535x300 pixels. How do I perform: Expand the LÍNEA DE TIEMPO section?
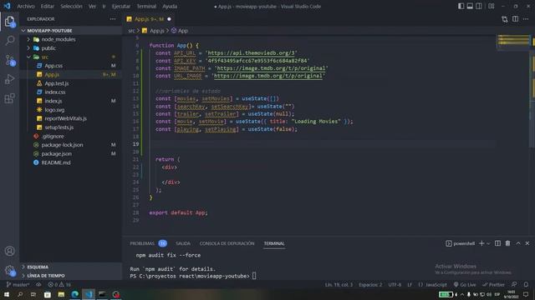pyautogui.click(x=70, y=276)
